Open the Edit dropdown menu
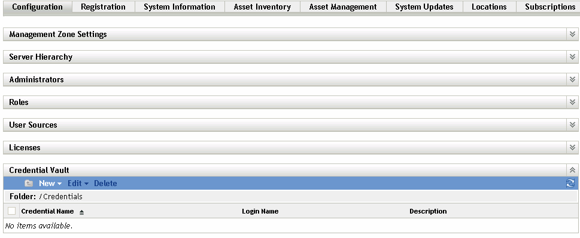 pyautogui.click(x=78, y=184)
